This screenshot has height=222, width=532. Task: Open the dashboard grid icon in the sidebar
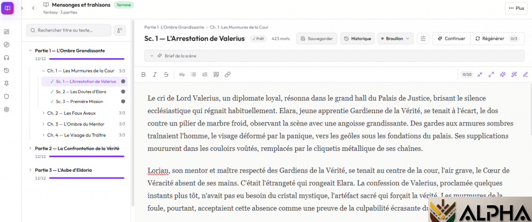tap(6, 32)
